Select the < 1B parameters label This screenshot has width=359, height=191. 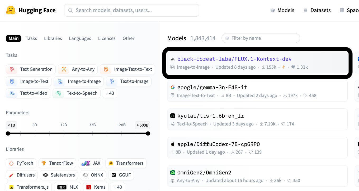(11, 125)
